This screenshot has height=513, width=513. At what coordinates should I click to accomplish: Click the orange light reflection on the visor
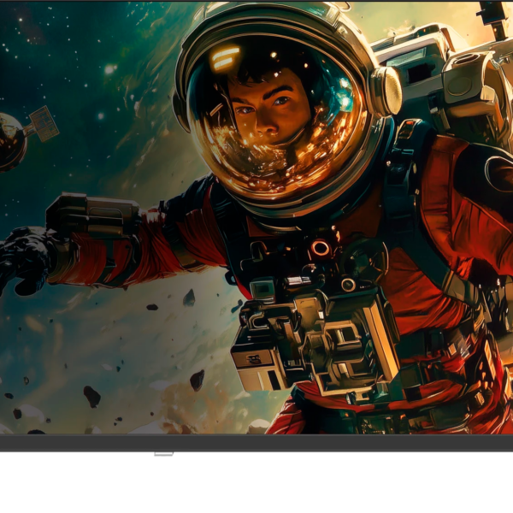(x=226, y=57)
